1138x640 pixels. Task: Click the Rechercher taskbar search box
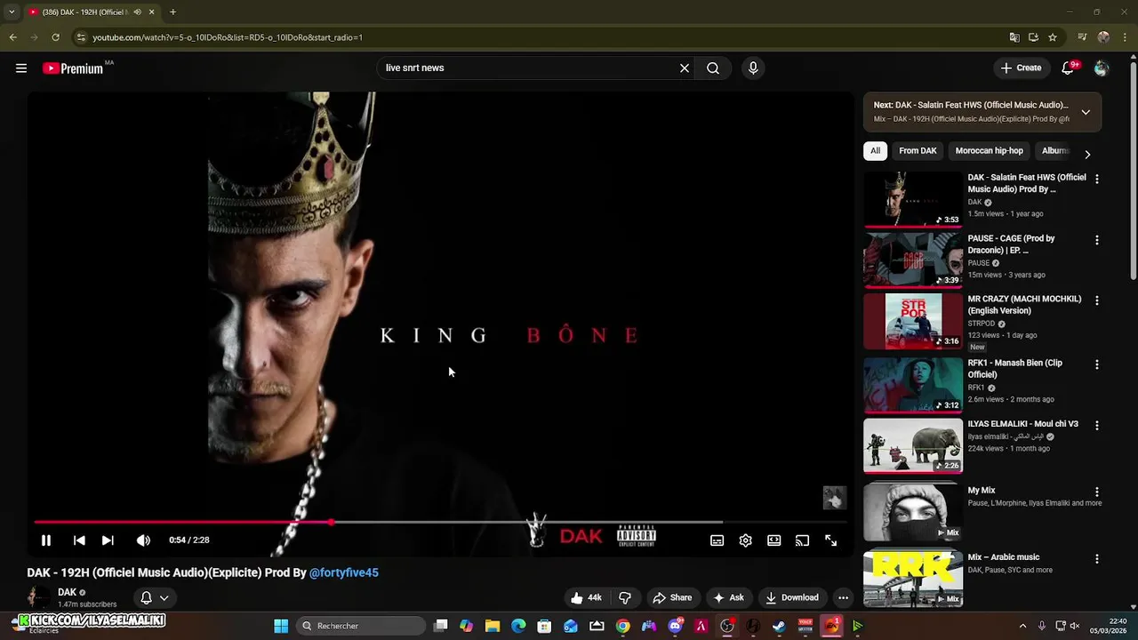coord(360,626)
